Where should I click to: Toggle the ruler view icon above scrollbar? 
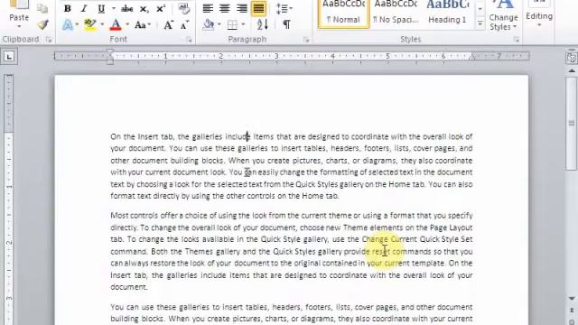(572, 57)
